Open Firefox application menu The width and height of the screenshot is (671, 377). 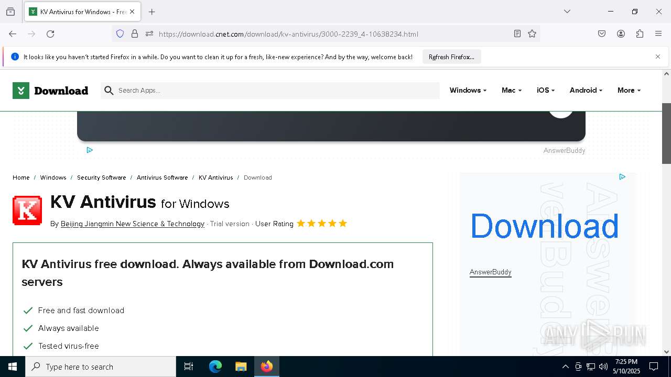click(658, 34)
